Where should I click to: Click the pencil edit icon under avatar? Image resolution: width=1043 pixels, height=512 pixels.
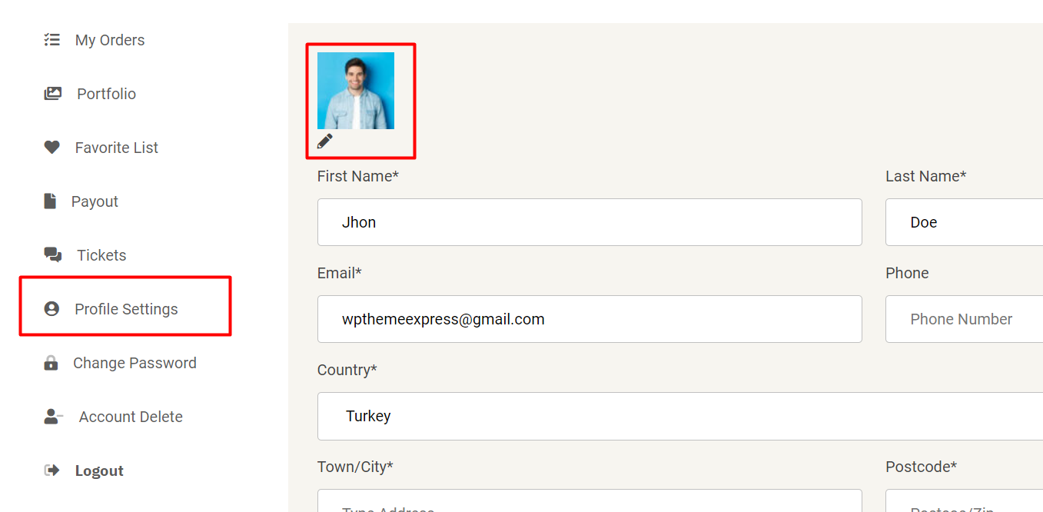[325, 141]
